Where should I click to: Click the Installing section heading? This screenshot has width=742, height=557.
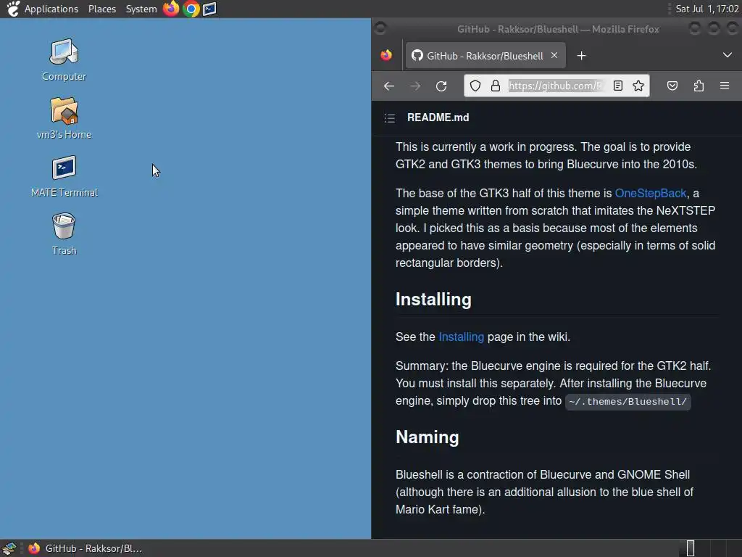point(433,300)
